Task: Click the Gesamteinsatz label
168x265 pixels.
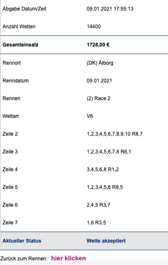Action: click(x=20, y=45)
